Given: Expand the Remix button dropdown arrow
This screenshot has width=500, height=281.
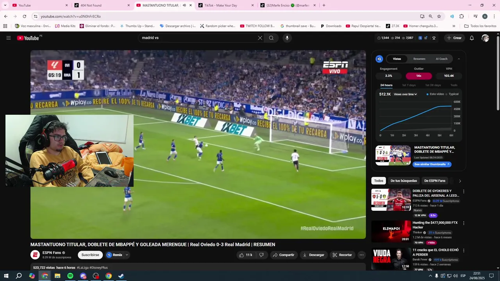Looking at the screenshot, I should pos(127,255).
